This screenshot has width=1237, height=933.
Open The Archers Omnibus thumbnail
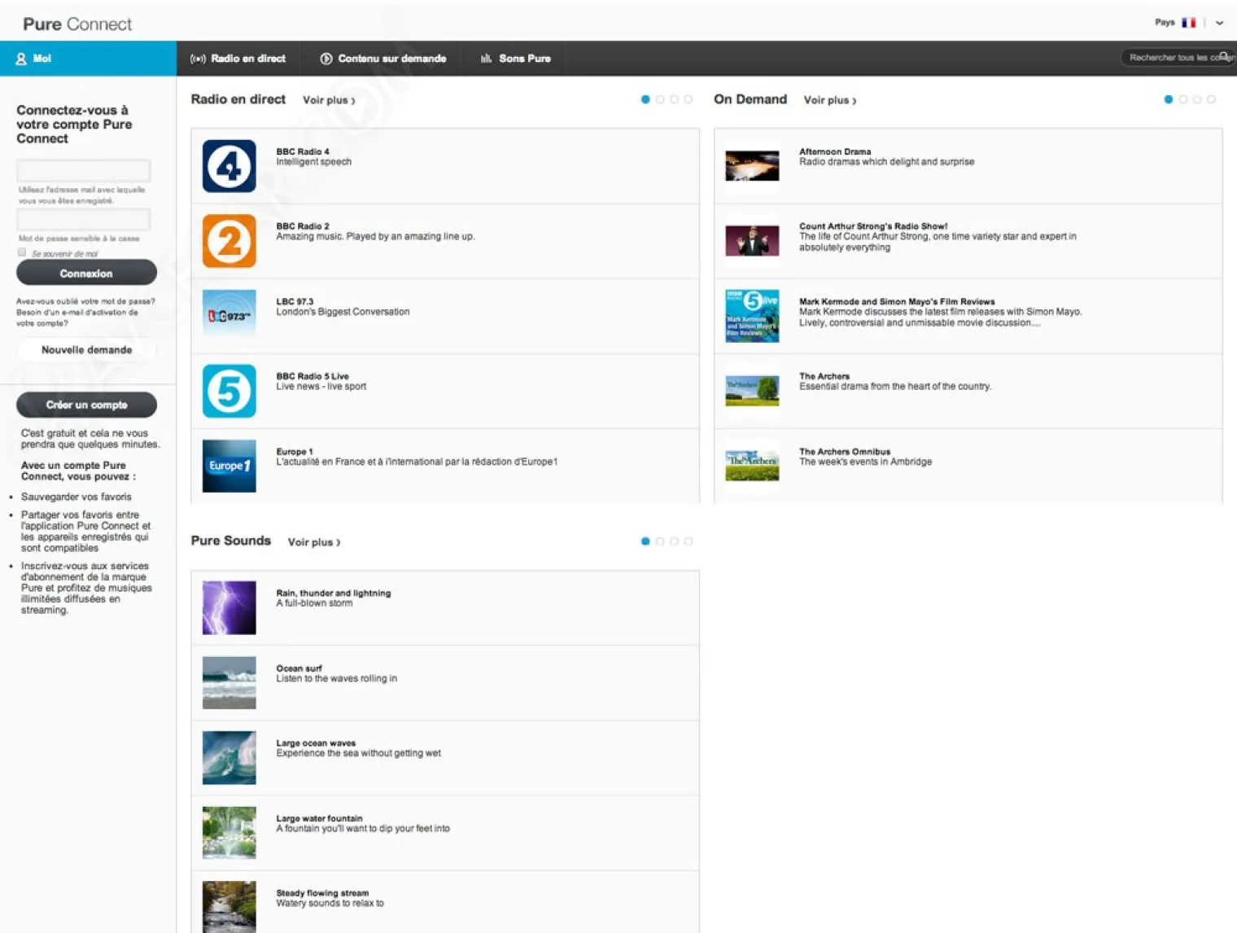pos(752,466)
